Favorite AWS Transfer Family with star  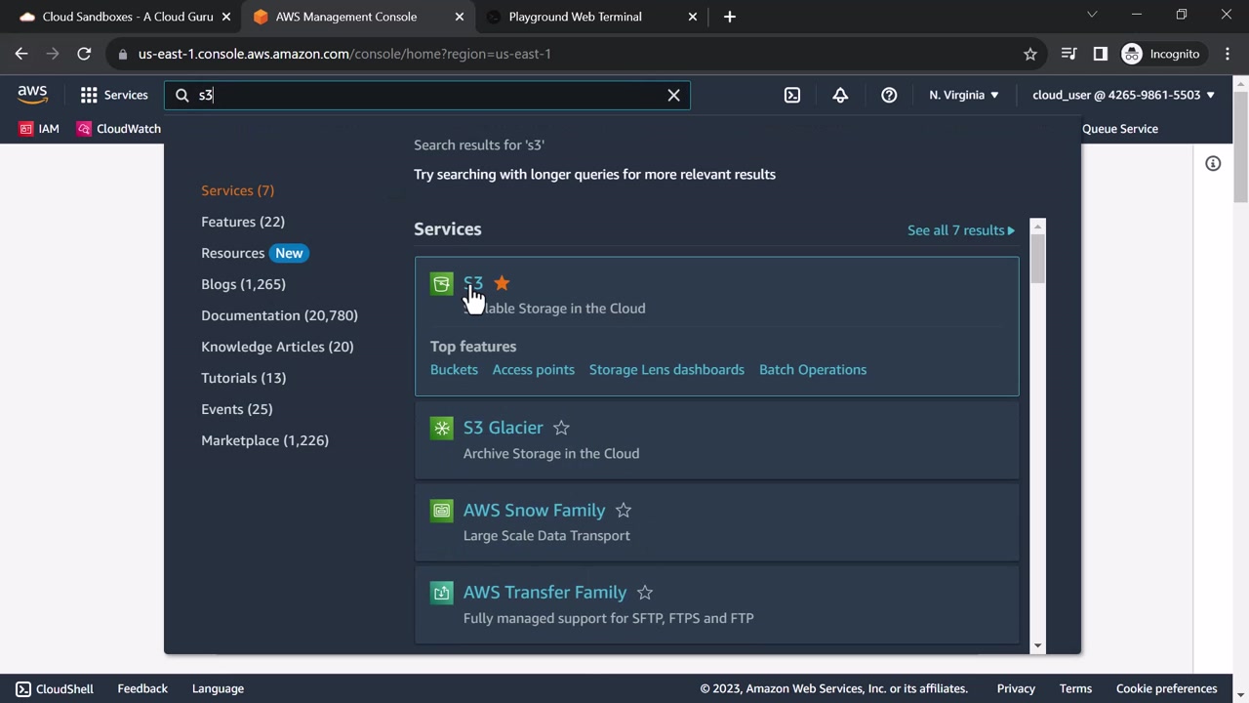pos(645,592)
